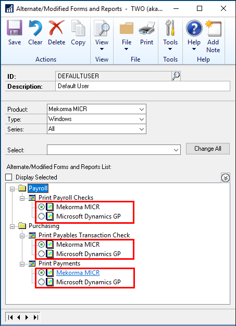Toggle the Display Selected checkbox
The height and width of the screenshot is (326, 236).
point(9,177)
